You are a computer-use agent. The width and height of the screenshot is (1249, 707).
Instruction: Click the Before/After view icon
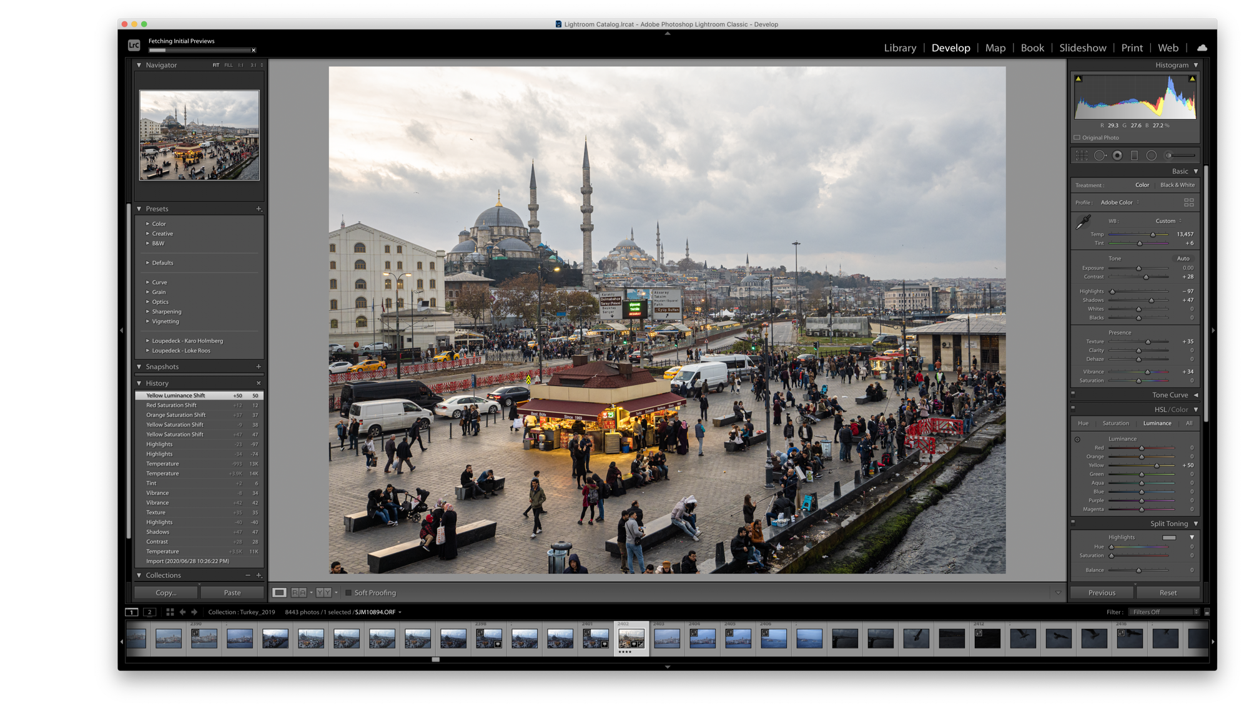[299, 593]
